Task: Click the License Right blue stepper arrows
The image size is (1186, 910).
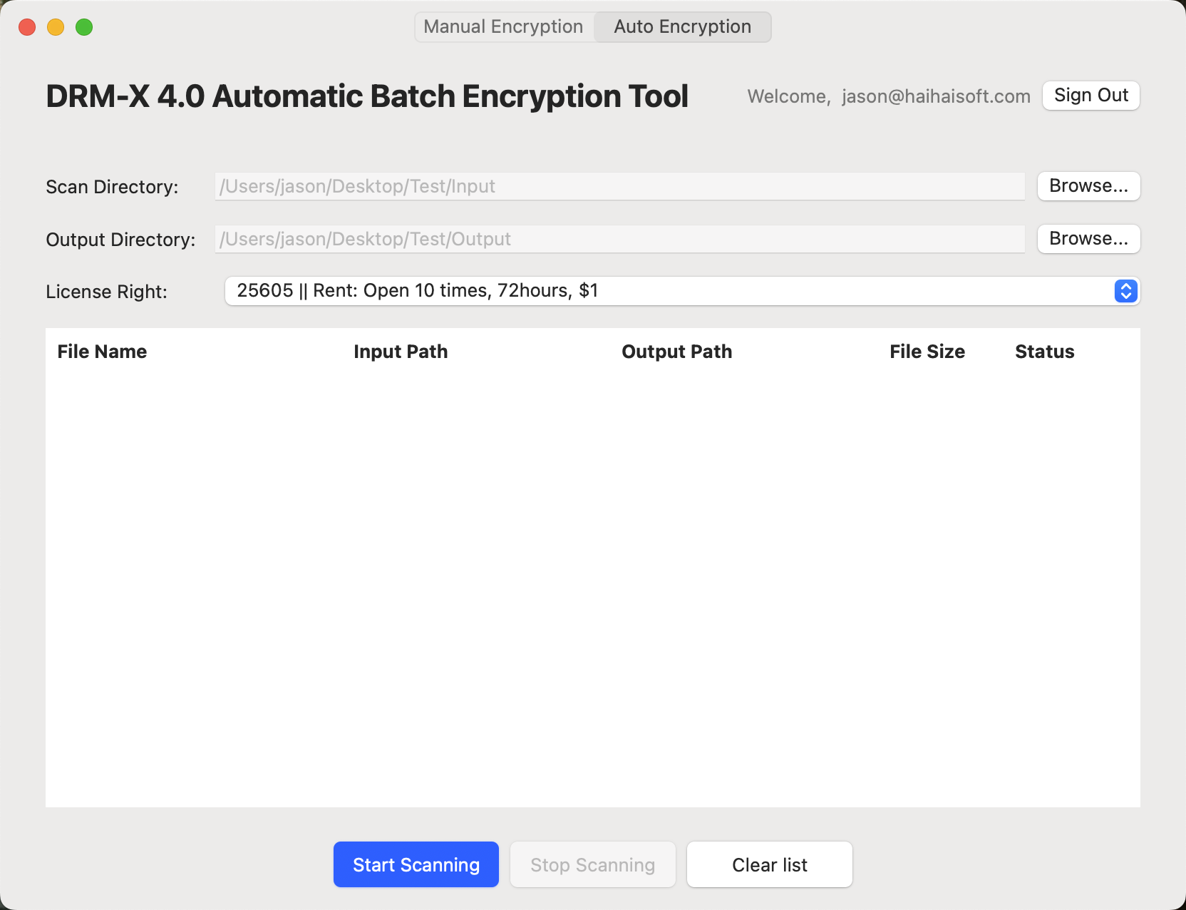Action: click(x=1126, y=291)
